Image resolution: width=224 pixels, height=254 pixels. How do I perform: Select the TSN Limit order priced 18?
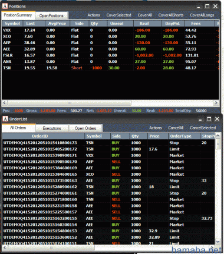[x=108, y=187]
